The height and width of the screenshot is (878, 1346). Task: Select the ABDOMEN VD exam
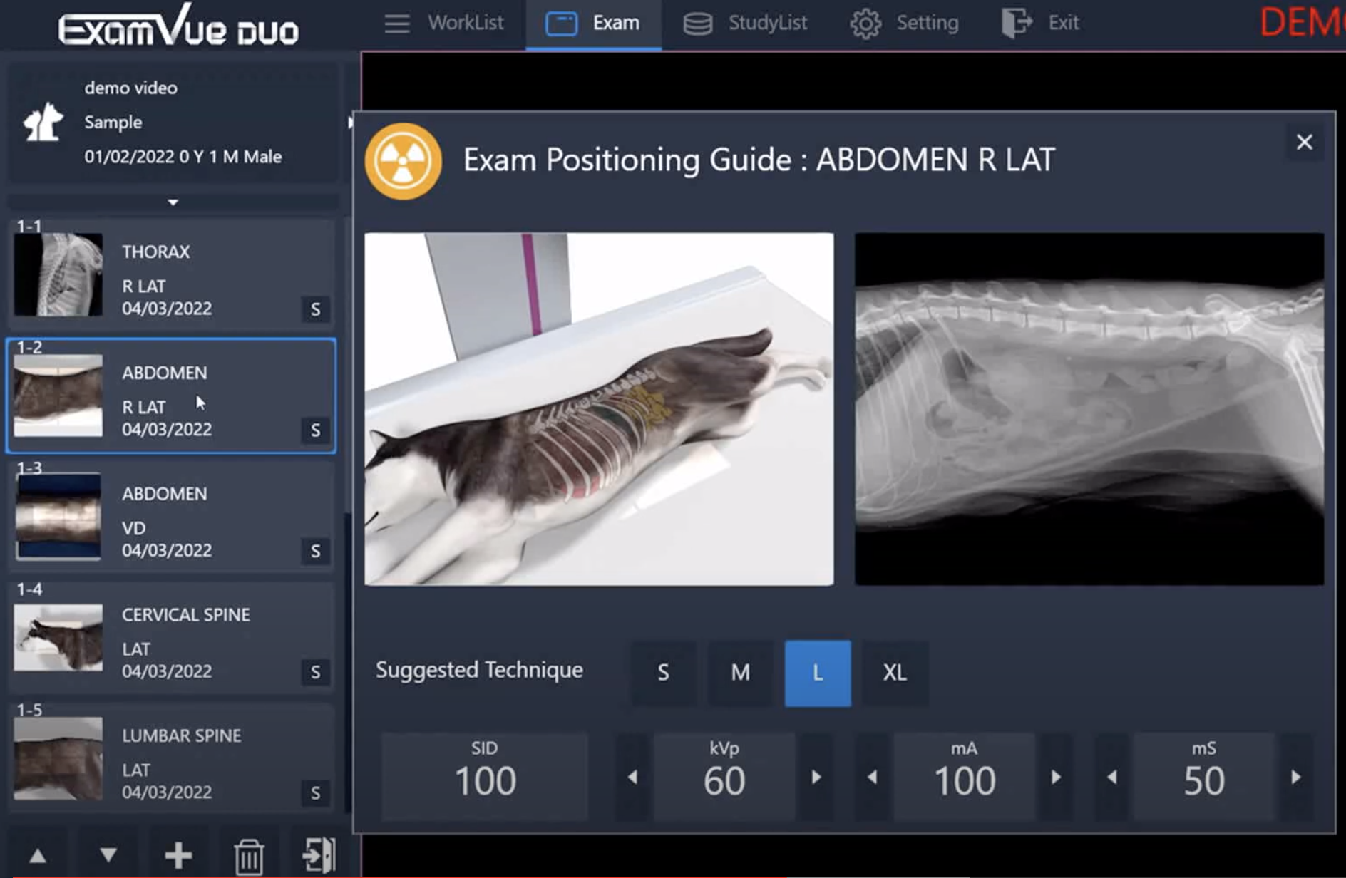pyautogui.click(x=171, y=517)
